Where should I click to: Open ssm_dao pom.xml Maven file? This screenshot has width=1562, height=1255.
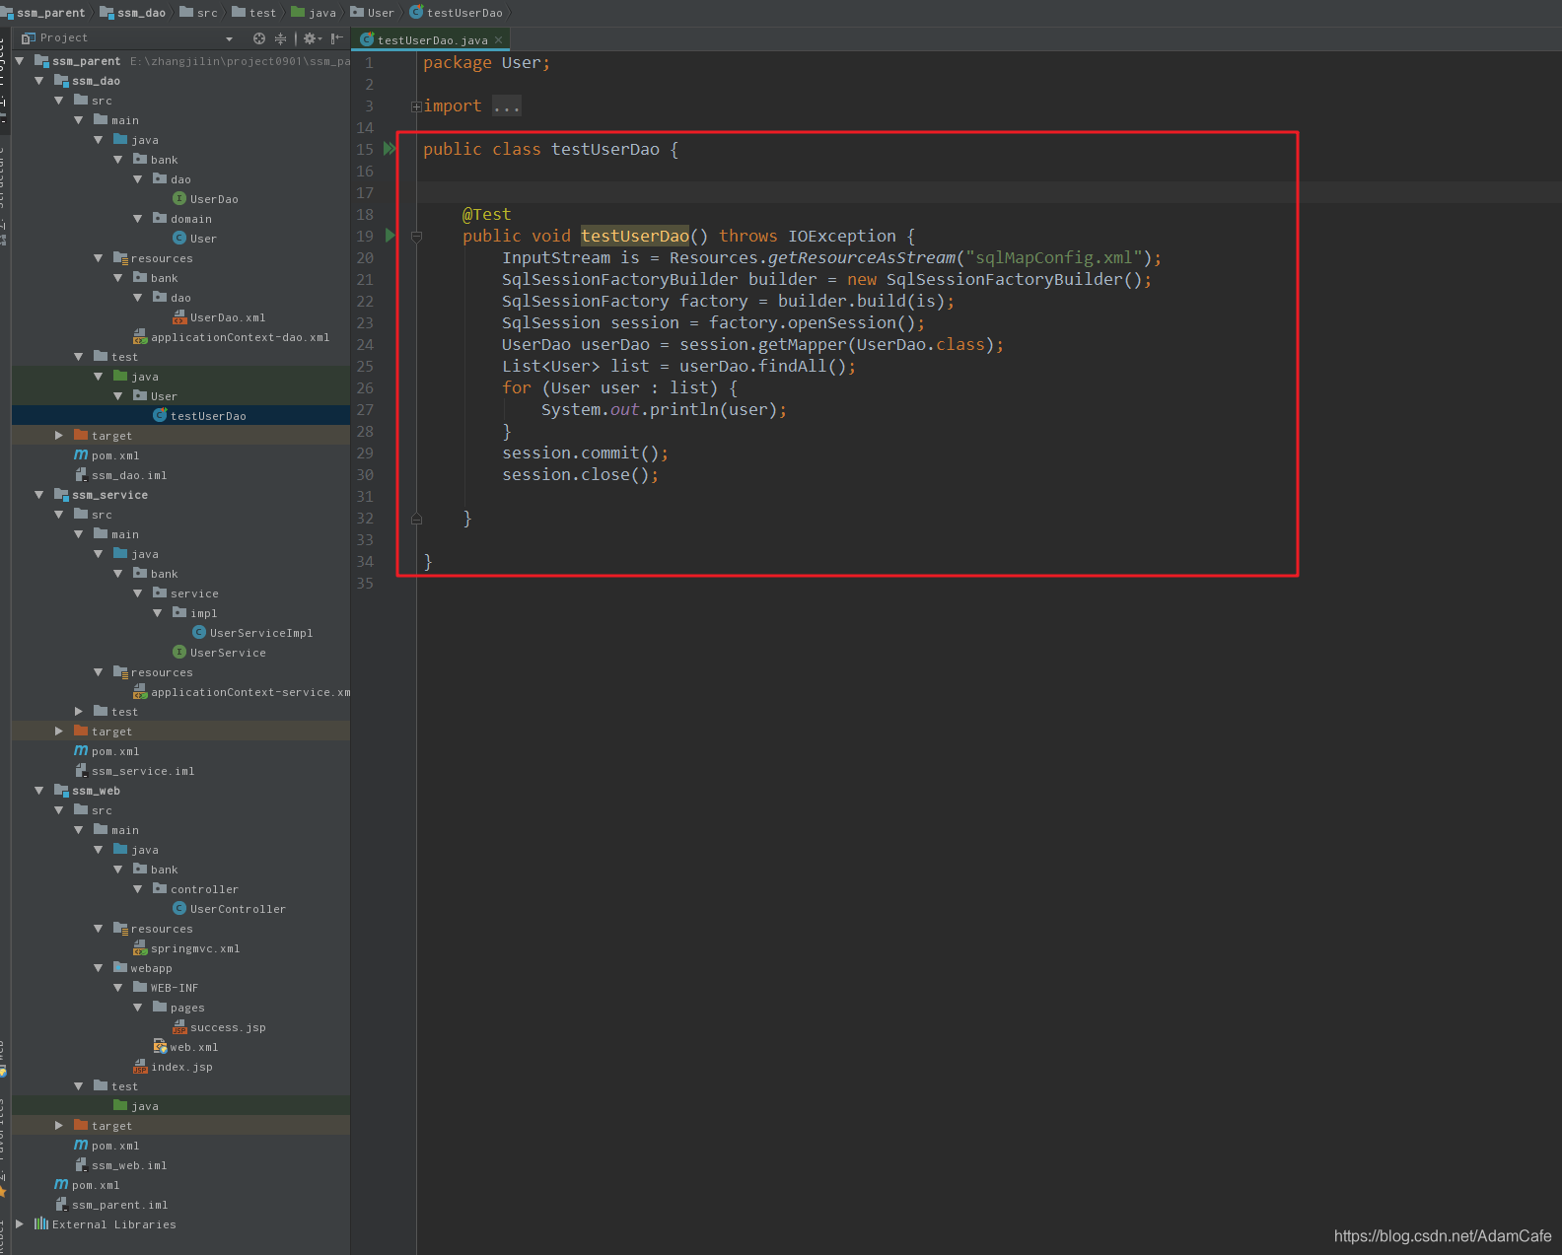[106, 455]
